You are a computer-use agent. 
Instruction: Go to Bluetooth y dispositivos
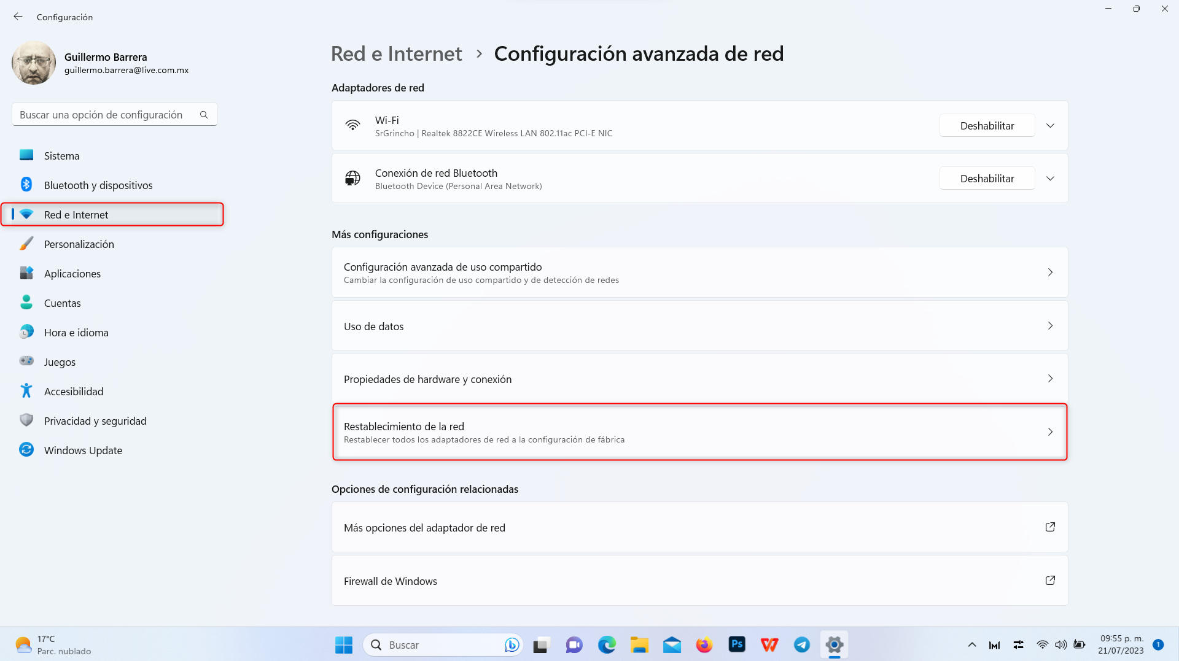(98, 185)
